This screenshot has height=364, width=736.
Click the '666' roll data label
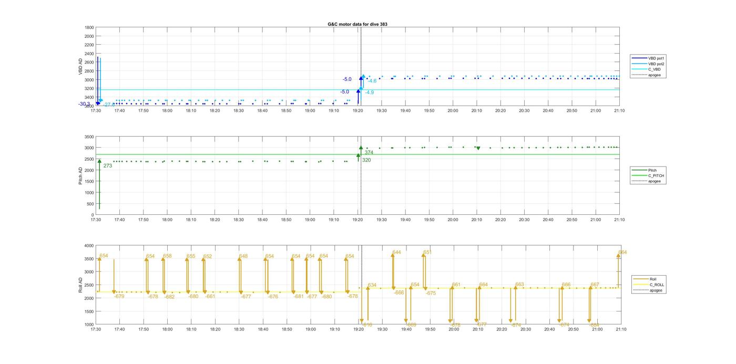(566, 285)
